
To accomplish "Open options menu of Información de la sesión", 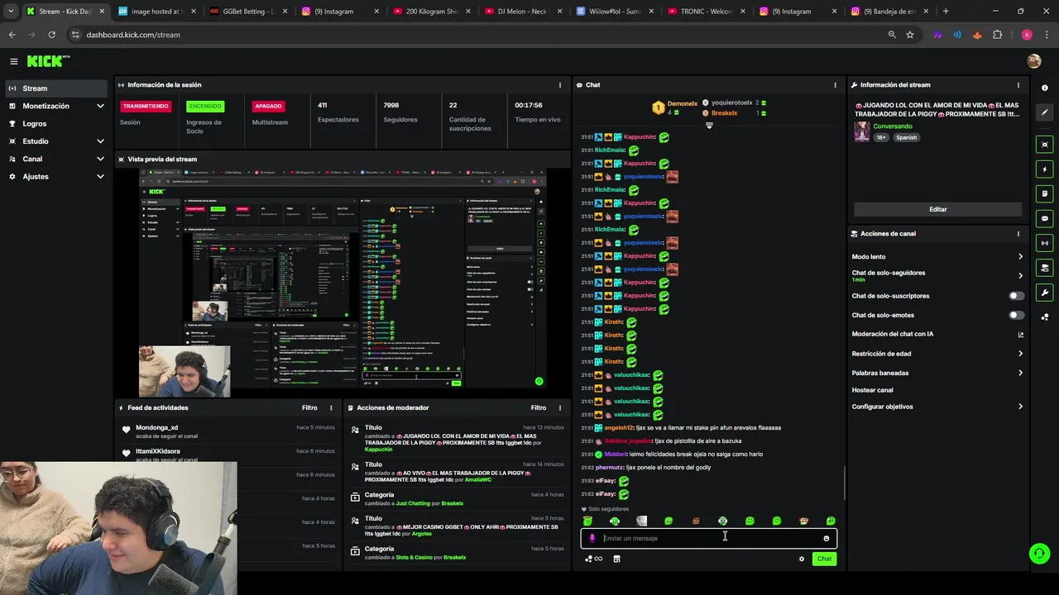I will (x=560, y=85).
